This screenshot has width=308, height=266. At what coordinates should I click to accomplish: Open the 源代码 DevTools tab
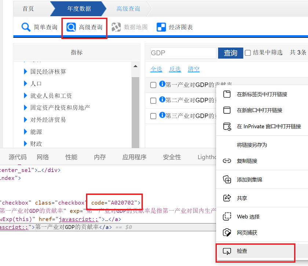18,157
